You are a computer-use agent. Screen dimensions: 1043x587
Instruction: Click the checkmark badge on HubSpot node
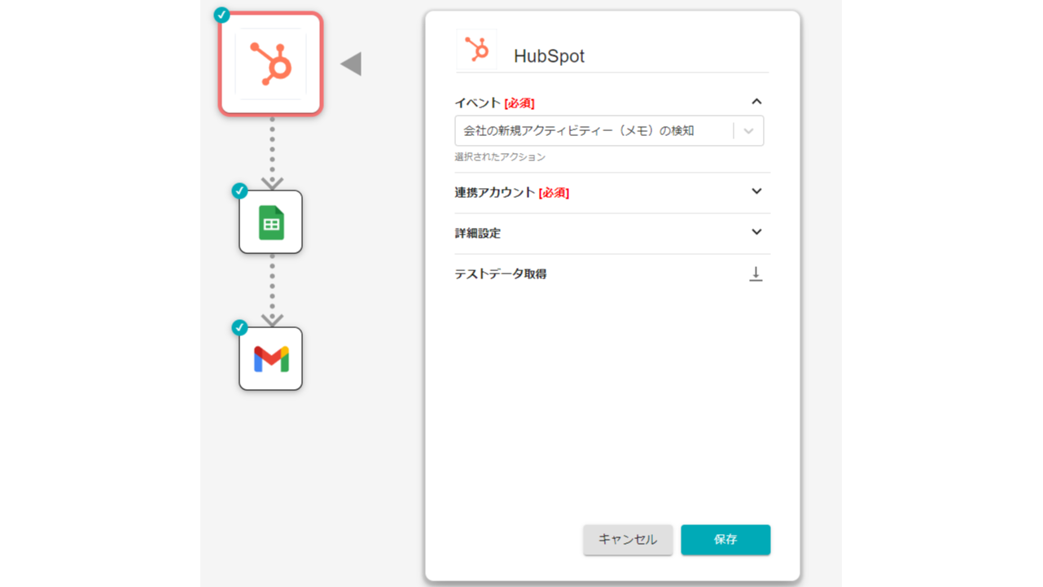[221, 15]
